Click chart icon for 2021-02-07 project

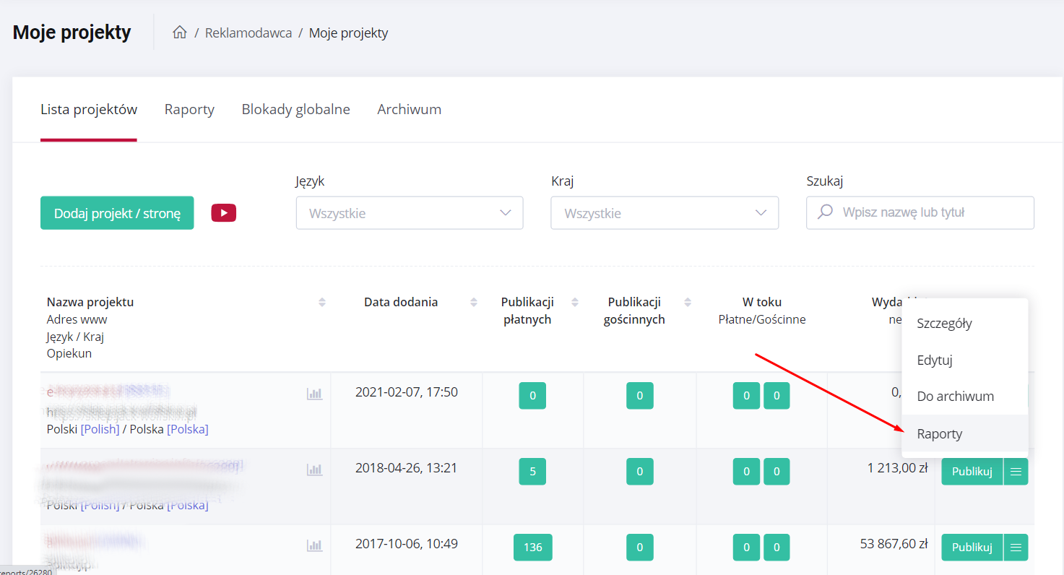coord(314,394)
